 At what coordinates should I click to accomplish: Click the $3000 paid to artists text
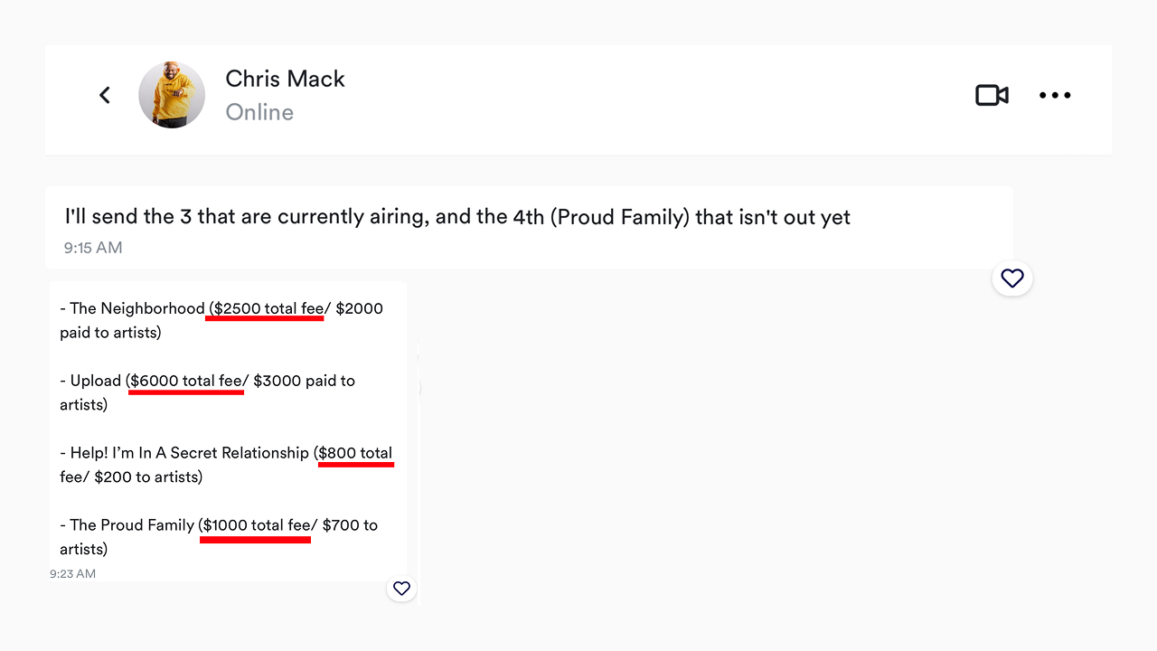[304, 382]
